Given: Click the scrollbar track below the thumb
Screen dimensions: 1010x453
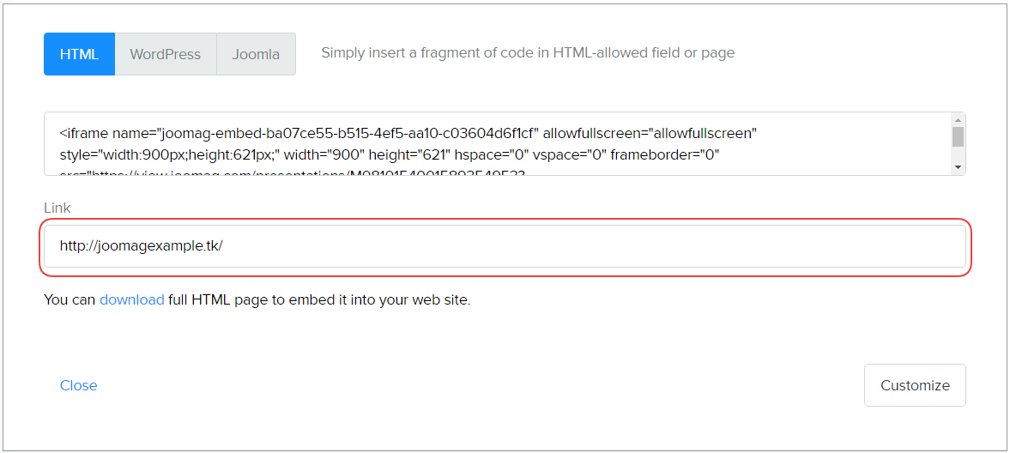Looking at the screenshot, I should click(958, 155).
